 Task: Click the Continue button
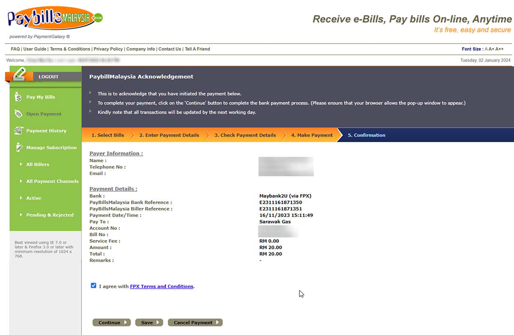(111, 323)
